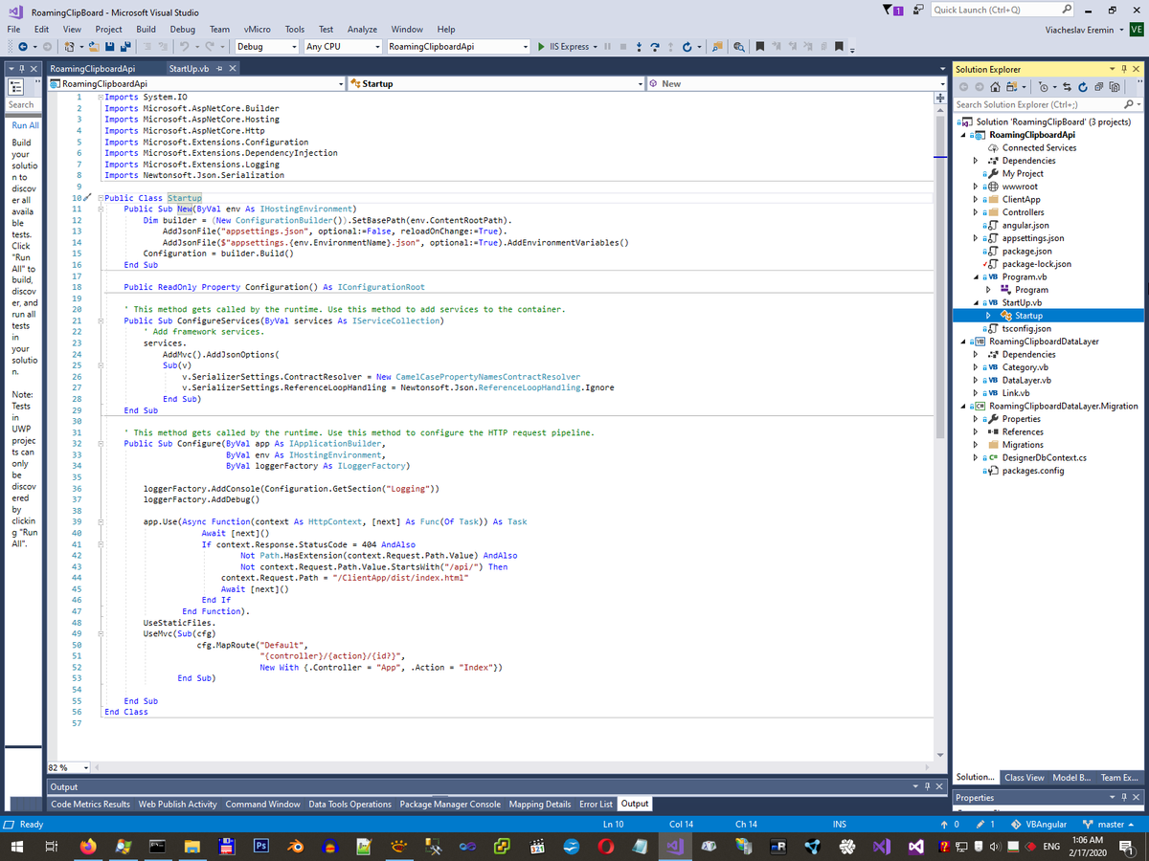The image size is (1149, 861).
Task: Expand the wwwroot folder node
Action: click(975, 187)
